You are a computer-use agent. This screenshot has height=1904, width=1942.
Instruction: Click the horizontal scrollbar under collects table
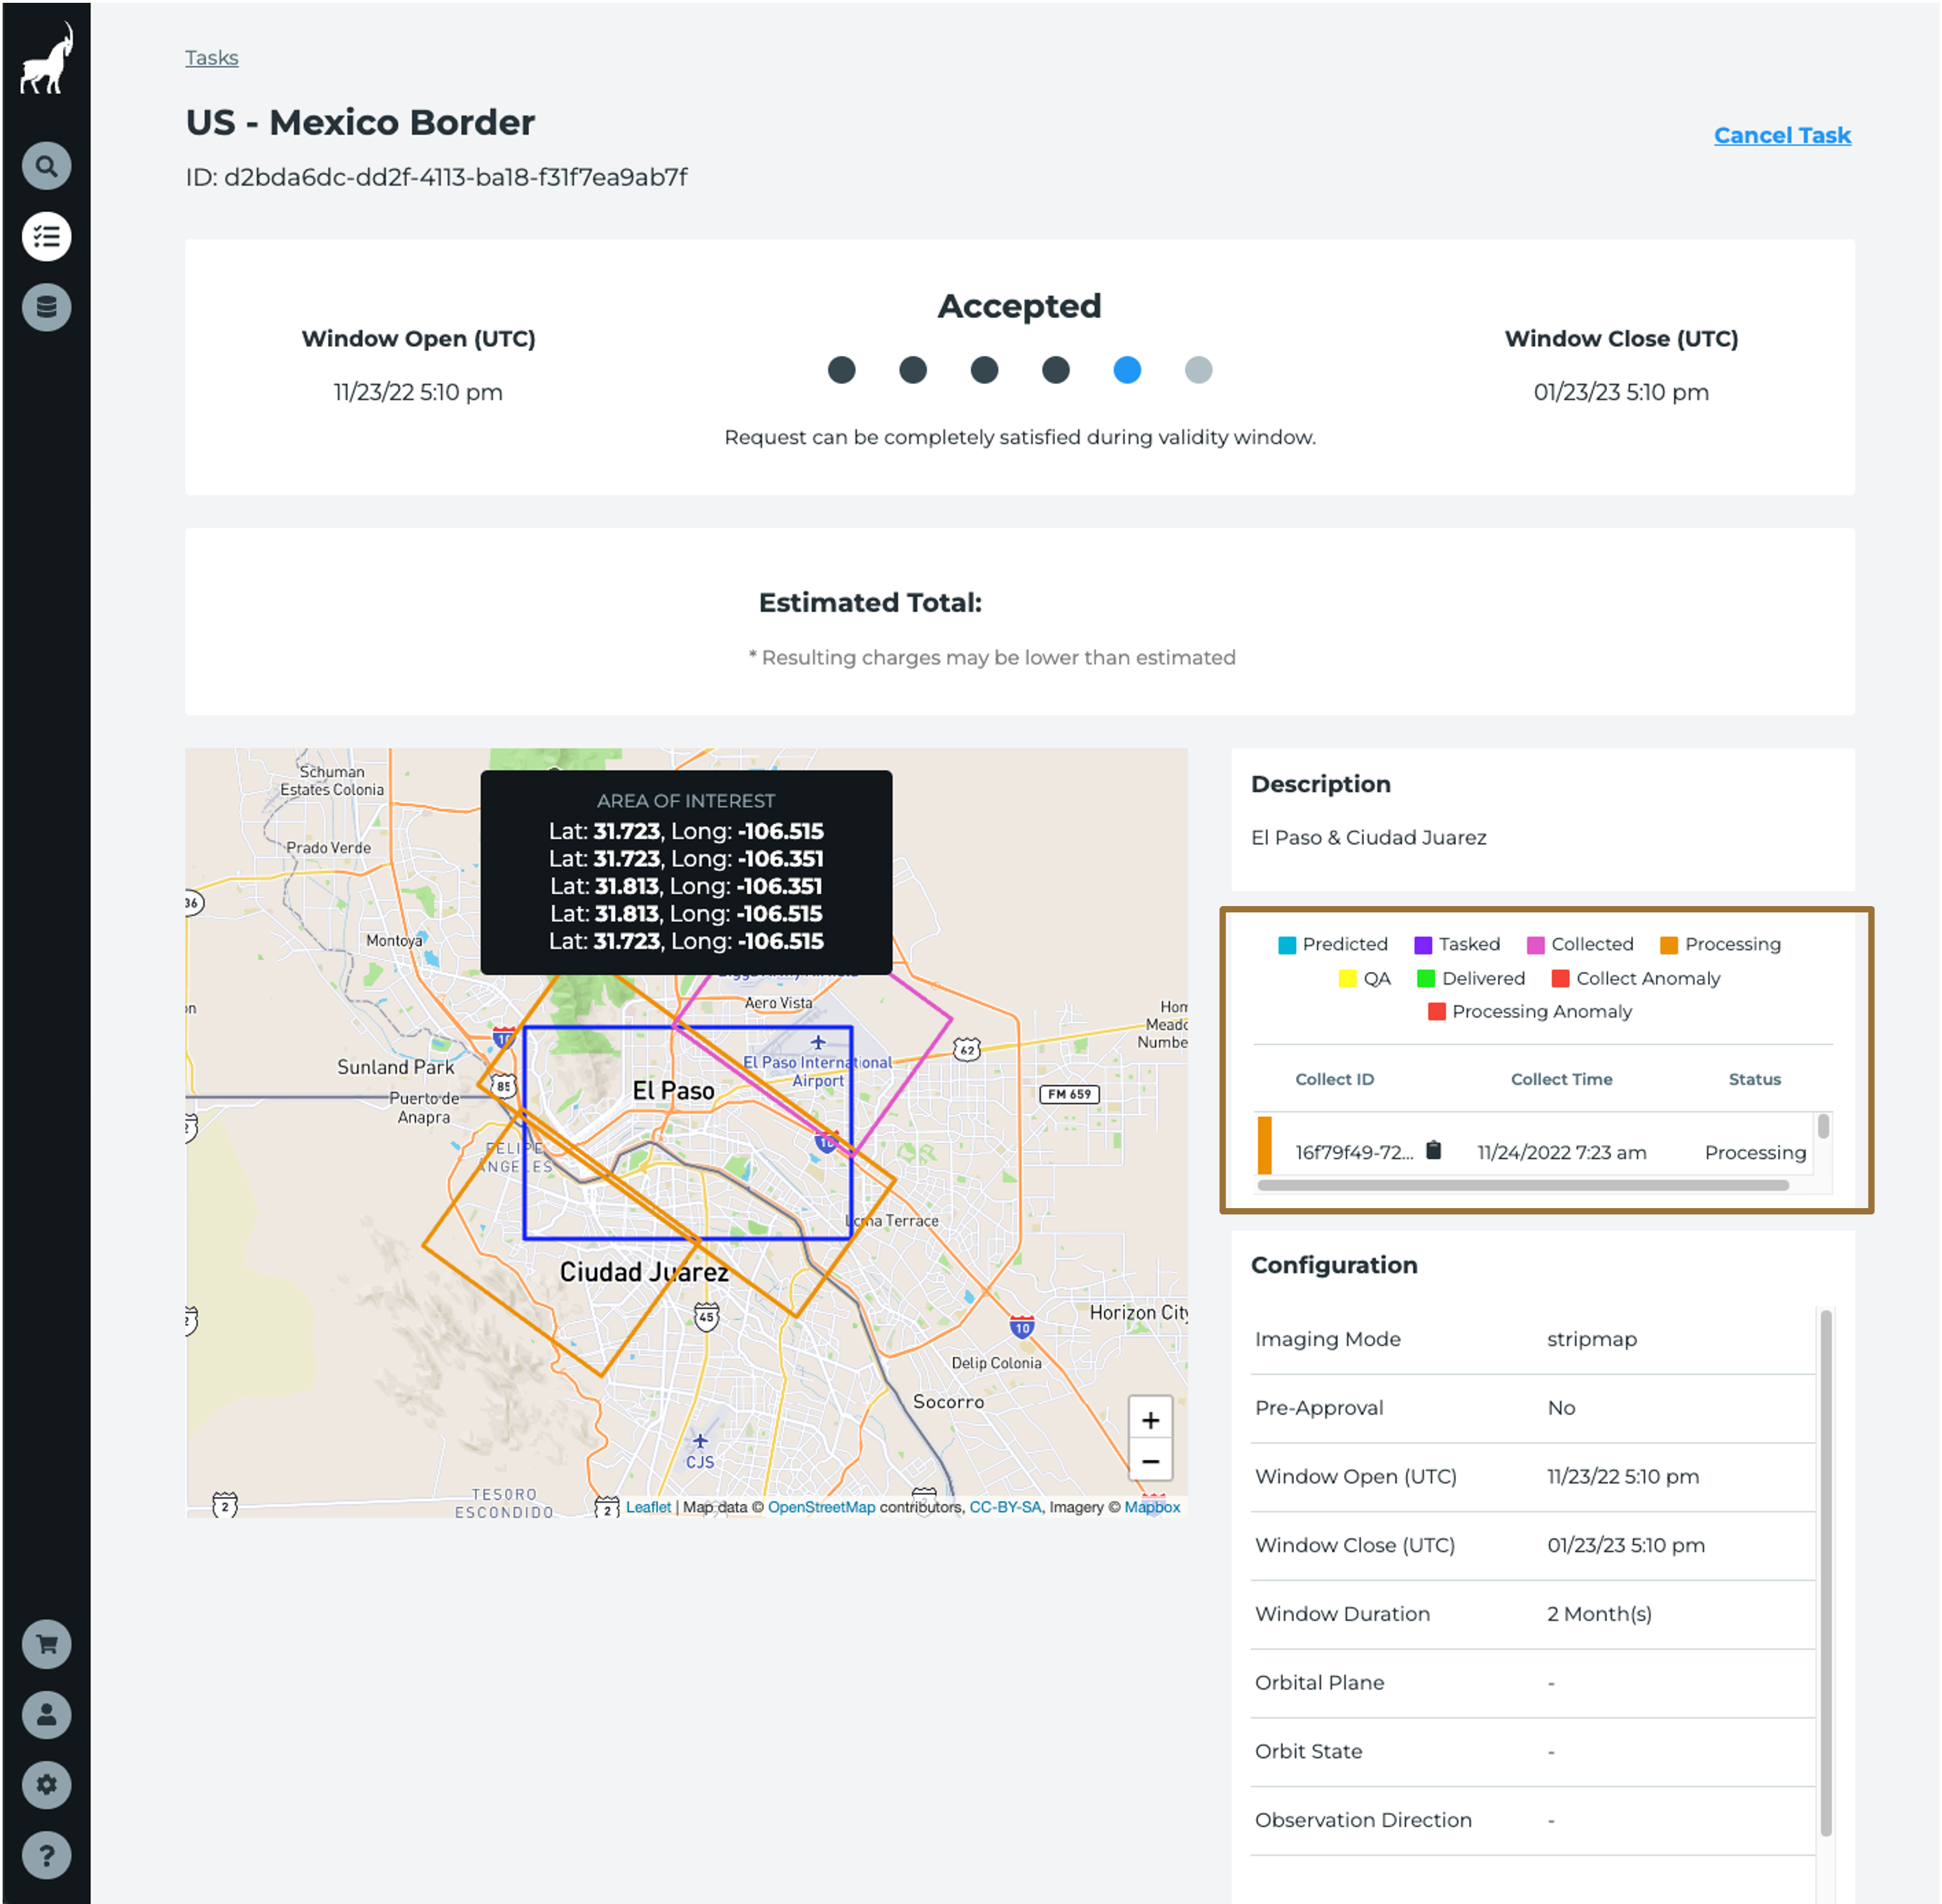pyautogui.click(x=1522, y=1185)
